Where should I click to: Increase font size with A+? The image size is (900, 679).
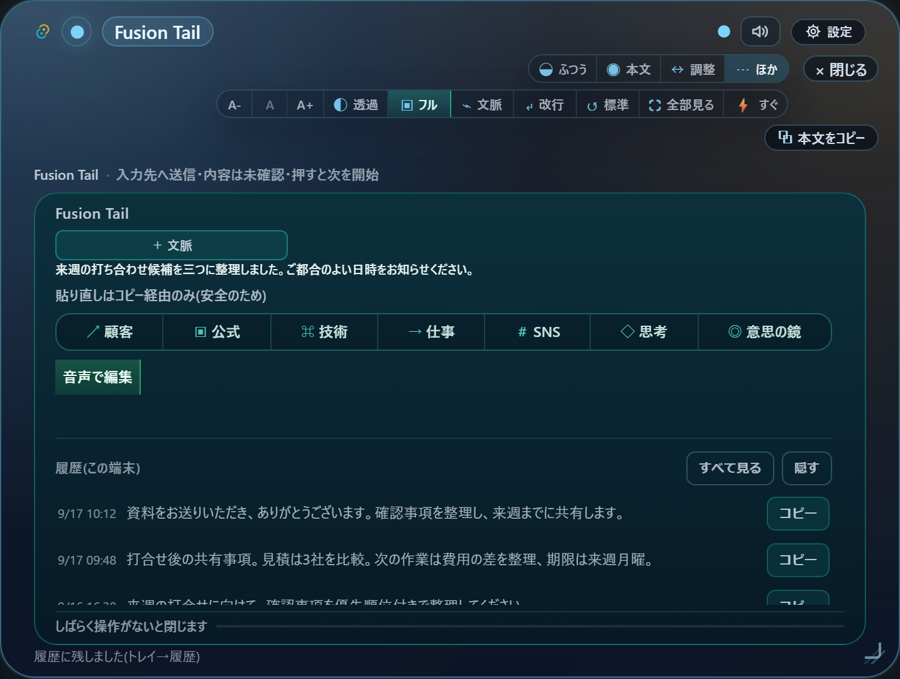tap(305, 105)
